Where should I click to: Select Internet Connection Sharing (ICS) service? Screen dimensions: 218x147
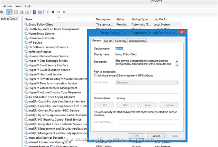(50, 142)
